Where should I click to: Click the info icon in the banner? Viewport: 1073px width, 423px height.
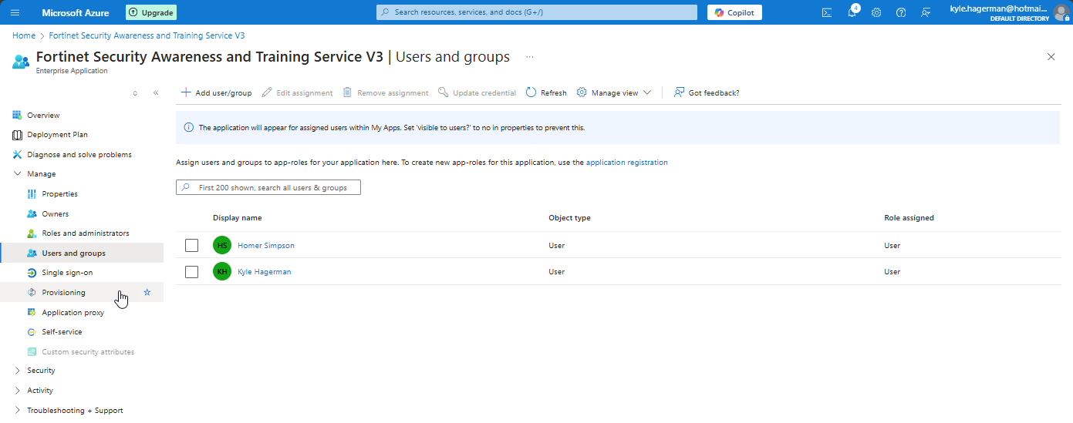189,128
